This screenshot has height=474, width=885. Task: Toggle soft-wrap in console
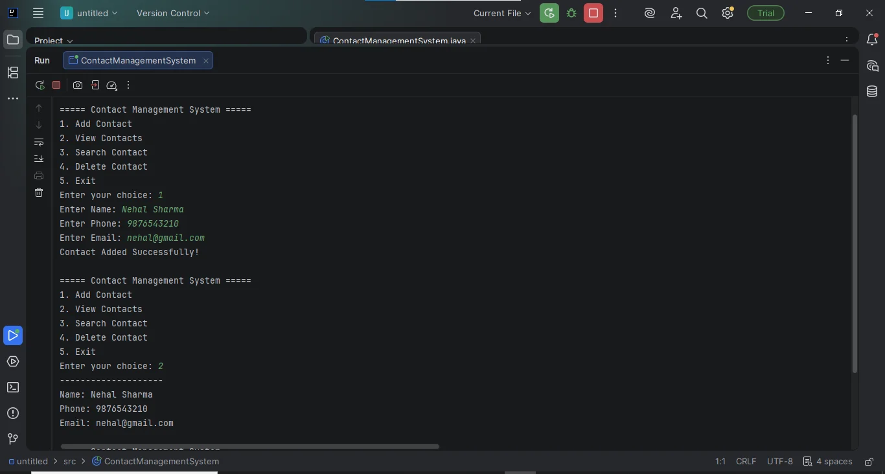point(39,142)
